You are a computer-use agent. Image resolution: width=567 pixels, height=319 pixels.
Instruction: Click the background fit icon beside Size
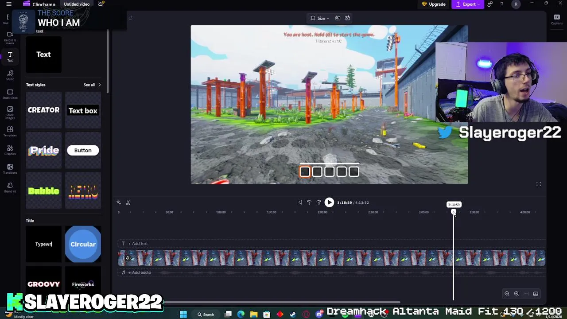pyautogui.click(x=338, y=18)
